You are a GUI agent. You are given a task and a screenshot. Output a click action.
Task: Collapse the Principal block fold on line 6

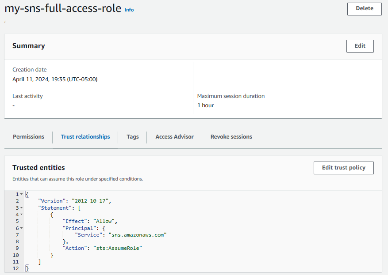click(x=21, y=228)
